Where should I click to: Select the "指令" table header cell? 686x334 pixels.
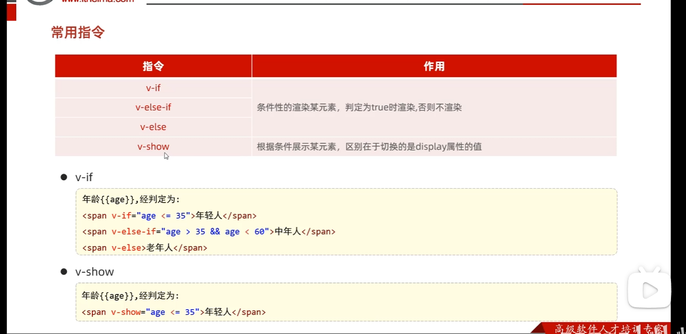(x=153, y=66)
